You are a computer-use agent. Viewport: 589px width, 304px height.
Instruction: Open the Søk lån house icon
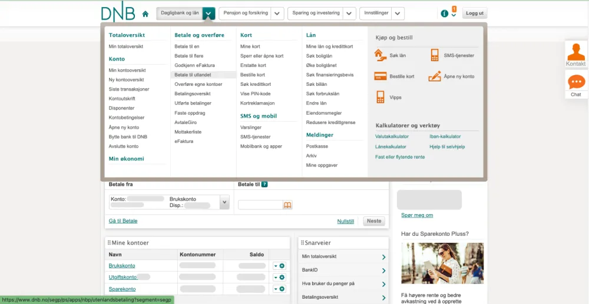[380, 55]
